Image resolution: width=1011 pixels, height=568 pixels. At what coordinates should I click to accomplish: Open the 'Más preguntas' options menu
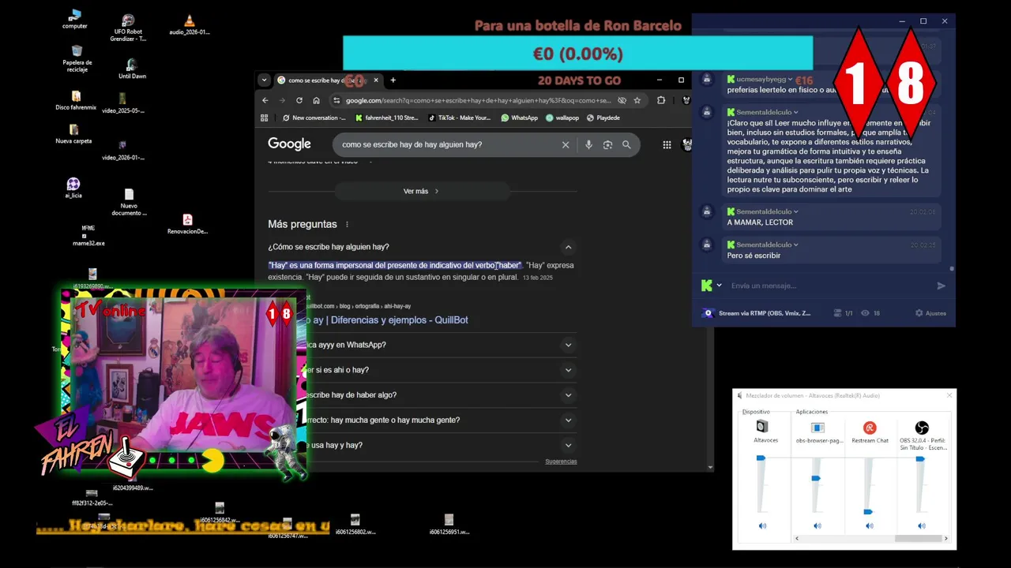coord(347,225)
